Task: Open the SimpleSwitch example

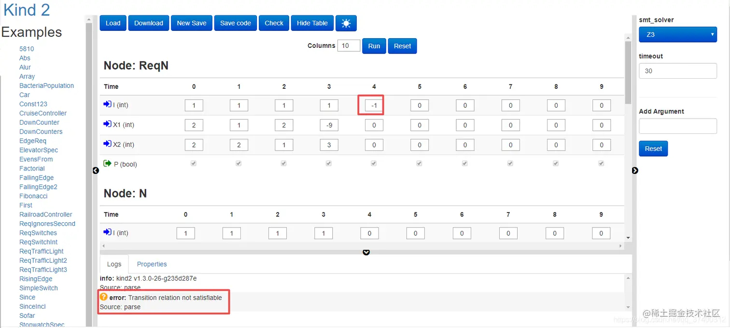Action: click(39, 288)
